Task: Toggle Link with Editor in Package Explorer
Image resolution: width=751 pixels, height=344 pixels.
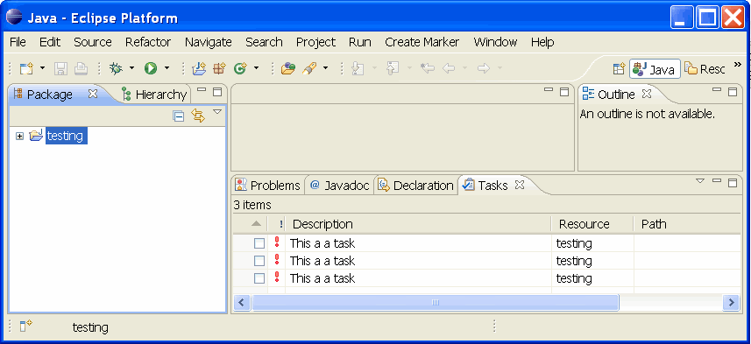Action: click(x=198, y=116)
